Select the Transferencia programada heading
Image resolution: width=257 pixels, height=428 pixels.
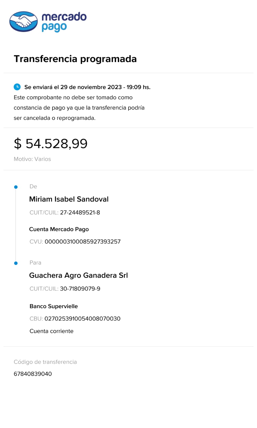coord(75,59)
